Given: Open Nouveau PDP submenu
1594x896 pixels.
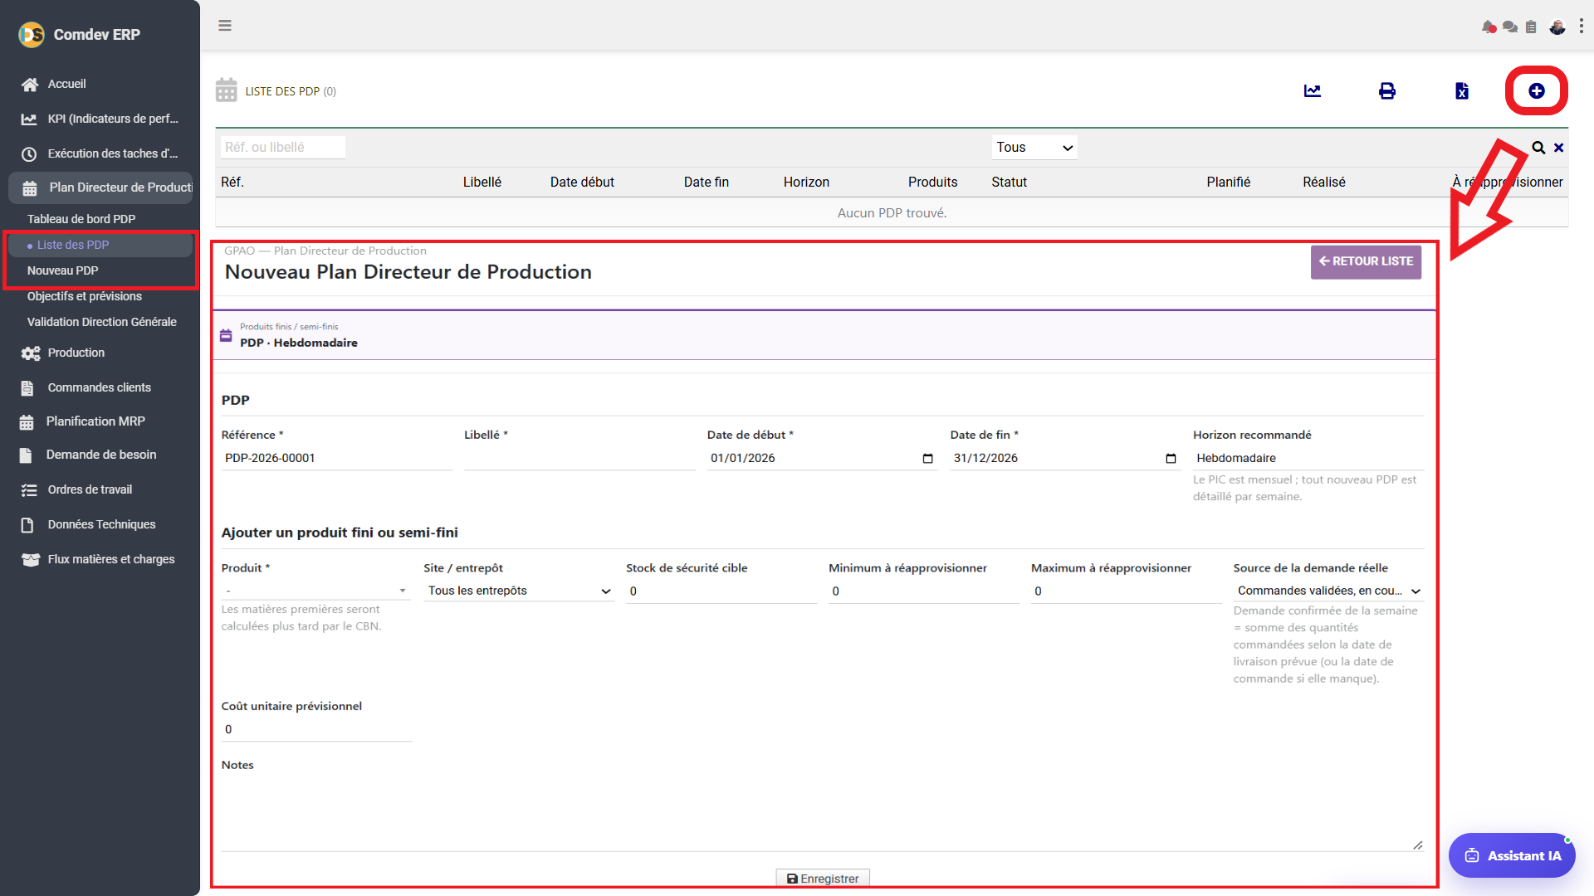Looking at the screenshot, I should click(63, 270).
